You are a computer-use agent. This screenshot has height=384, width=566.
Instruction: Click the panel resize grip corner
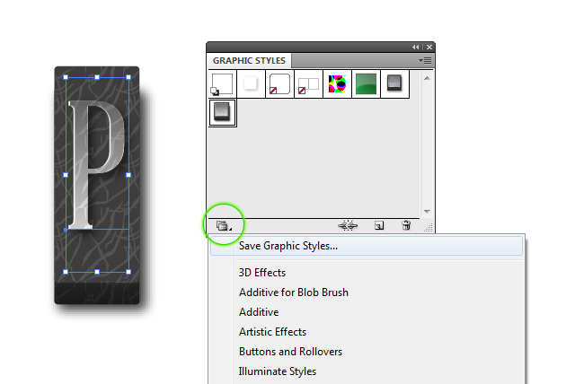click(429, 228)
